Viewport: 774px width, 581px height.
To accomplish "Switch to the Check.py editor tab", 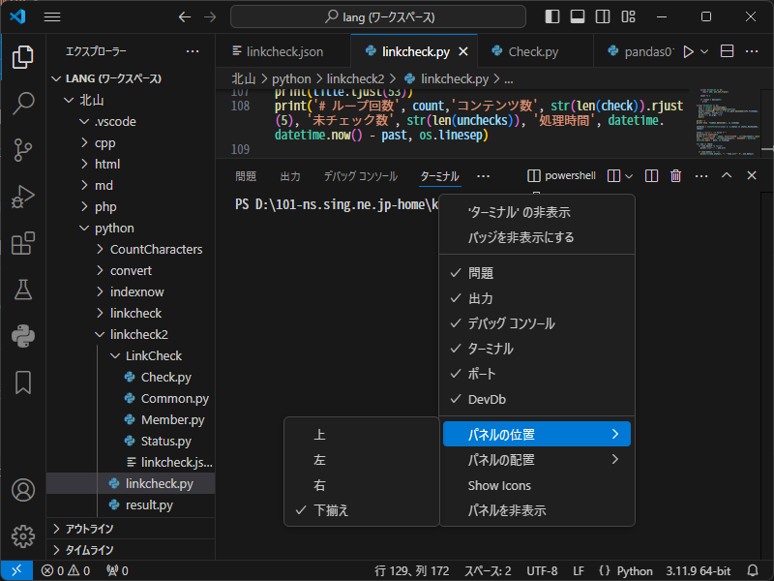I will click(532, 51).
